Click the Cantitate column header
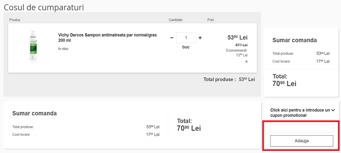The height and width of the screenshot is (153, 341). (x=176, y=20)
